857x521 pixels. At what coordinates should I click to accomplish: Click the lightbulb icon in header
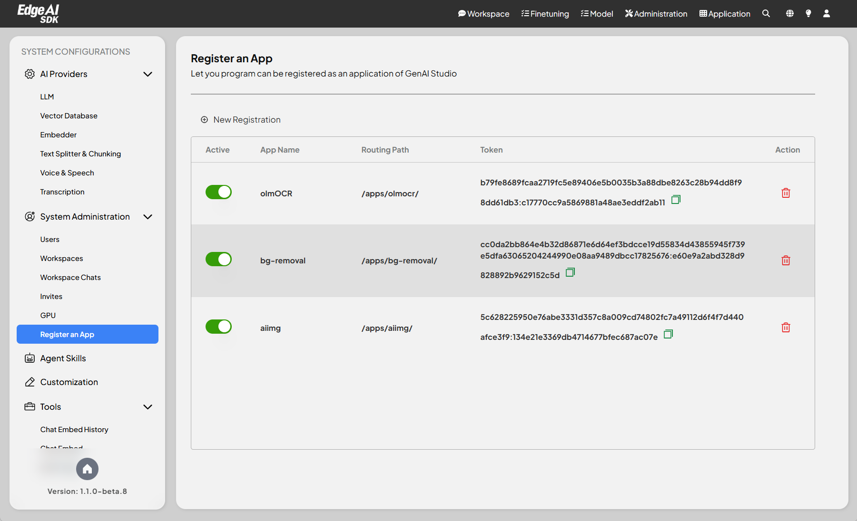click(808, 14)
